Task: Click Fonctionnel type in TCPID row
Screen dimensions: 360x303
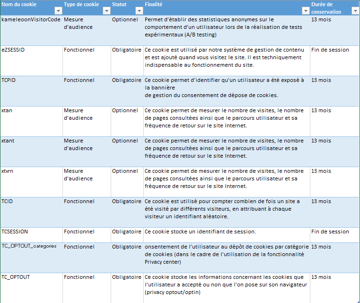Action: [x=87, y=91]
